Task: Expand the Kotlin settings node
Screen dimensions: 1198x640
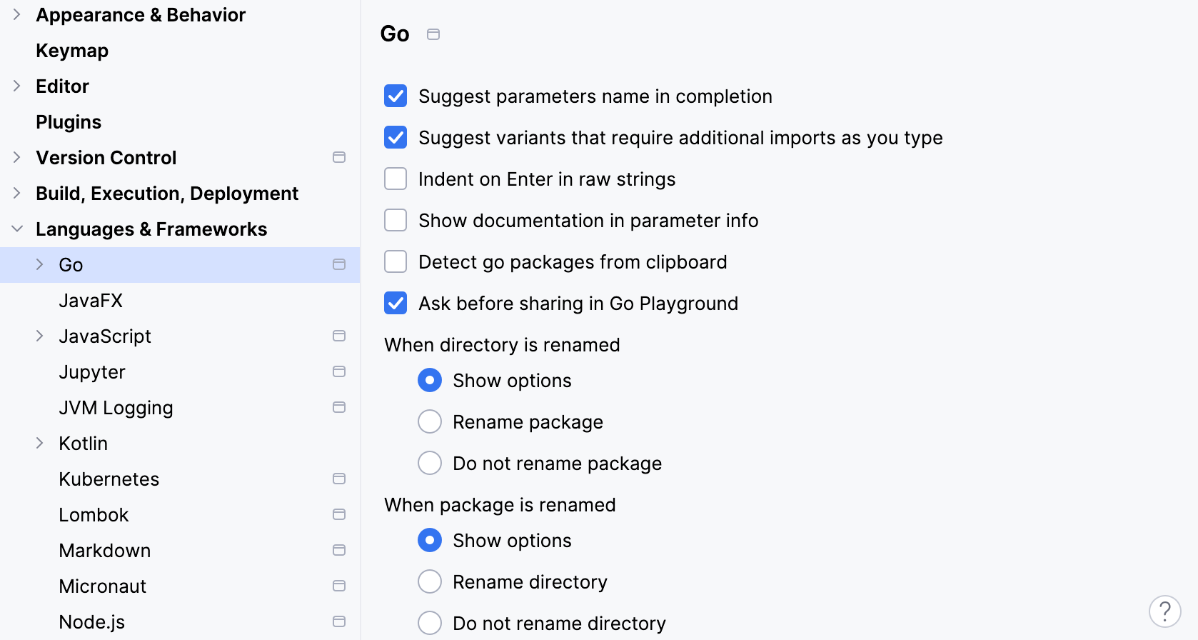Action: point(40,443)
